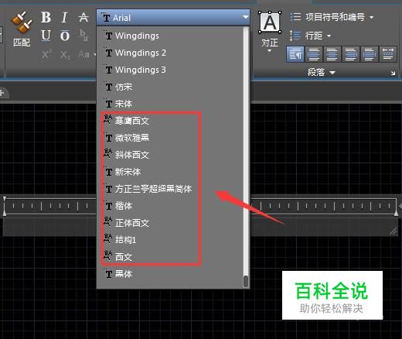Choose Wingdings font from list
The height and width of the screenshot is (339, 402).
170,36
